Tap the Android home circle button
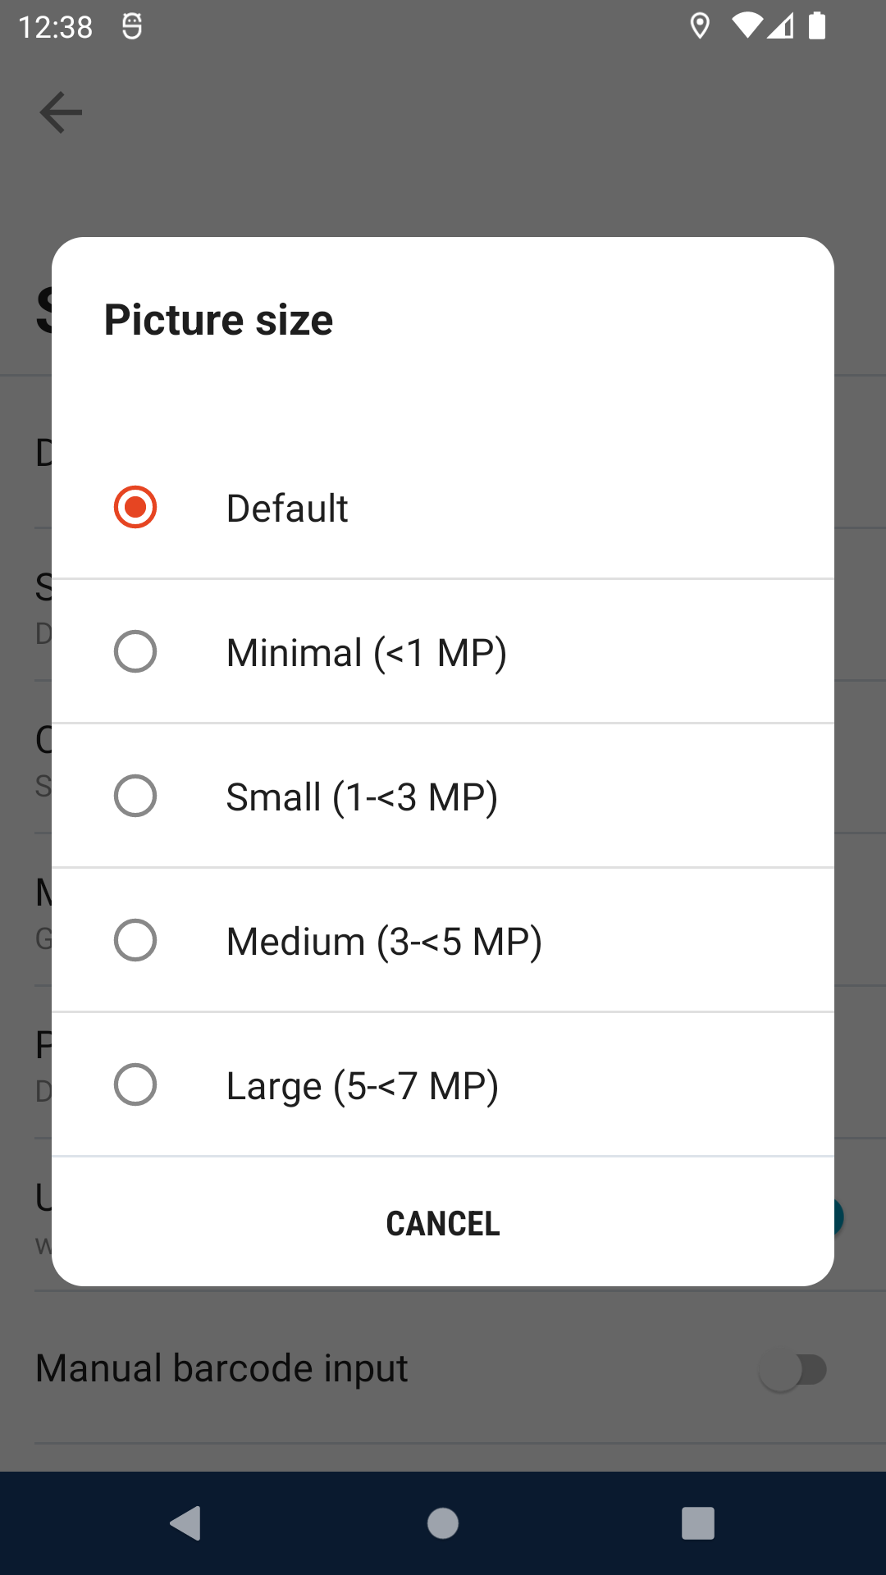The height and width of the screenshot is (1575, 886). point(443,1523)
